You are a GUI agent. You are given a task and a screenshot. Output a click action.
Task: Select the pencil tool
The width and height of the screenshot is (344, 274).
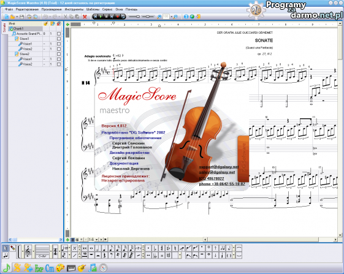13,248
